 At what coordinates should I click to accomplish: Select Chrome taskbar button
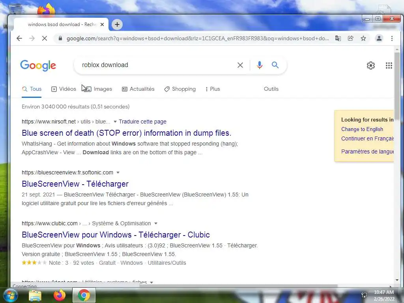84,295
